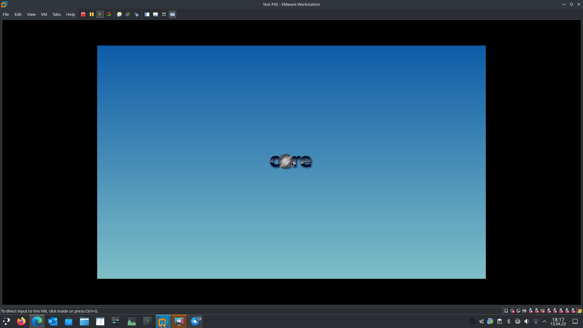
Task: Open the volume control in system tray
Action: click(x=527, y=321)
